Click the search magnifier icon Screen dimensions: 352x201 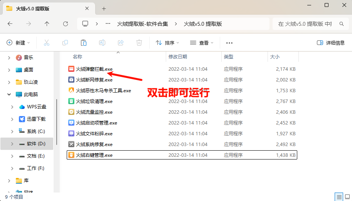(x=342, y=24)
